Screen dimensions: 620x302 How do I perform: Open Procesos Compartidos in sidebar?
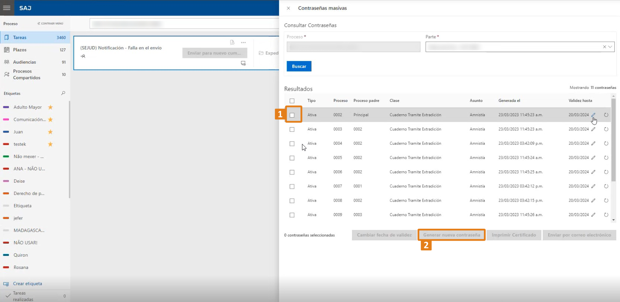pyautogui.click(x=35, y=74)
